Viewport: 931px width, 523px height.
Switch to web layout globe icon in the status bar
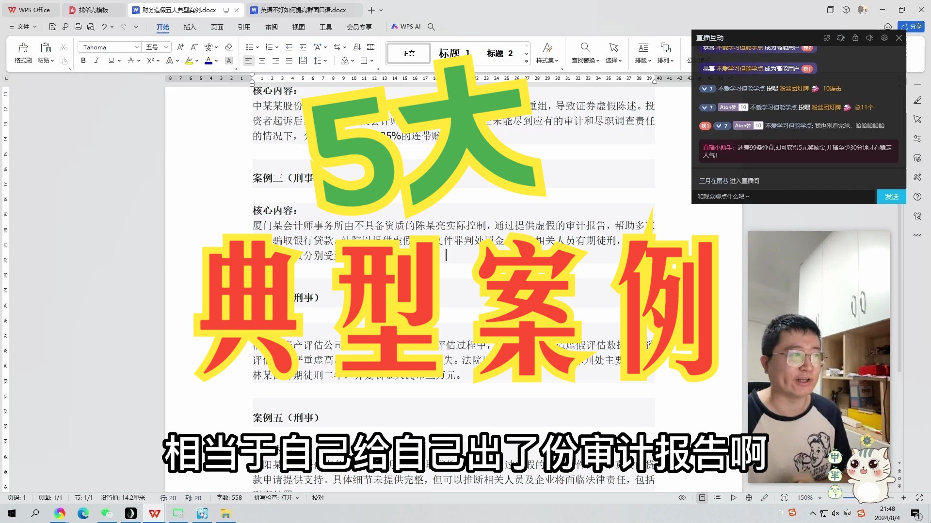click(x=749, y=498)
